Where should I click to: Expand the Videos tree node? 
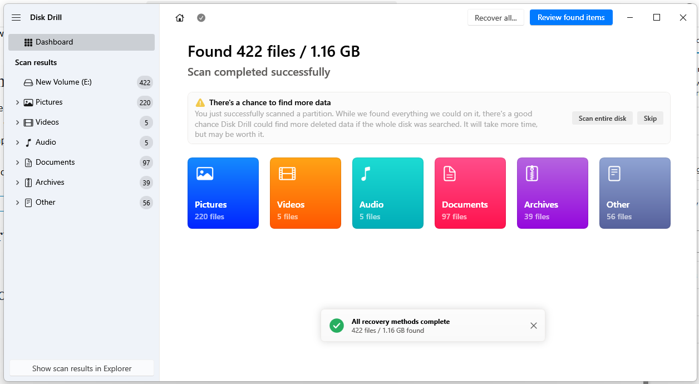coord(18,122)
